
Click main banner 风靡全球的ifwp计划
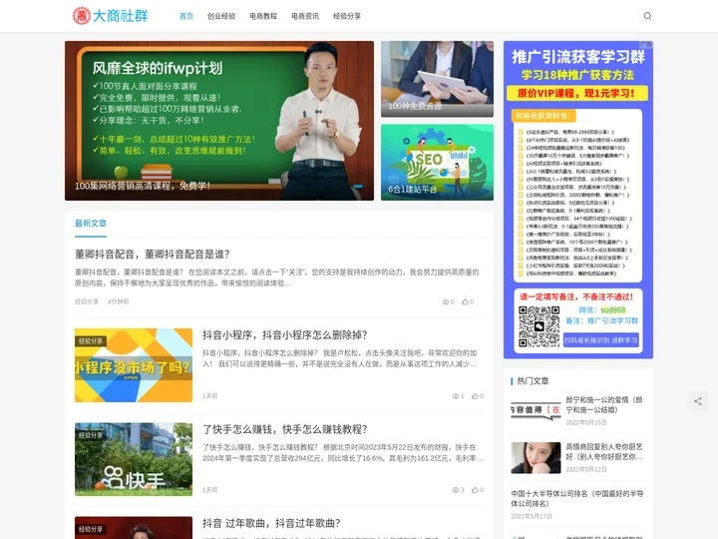pos(218,121)
